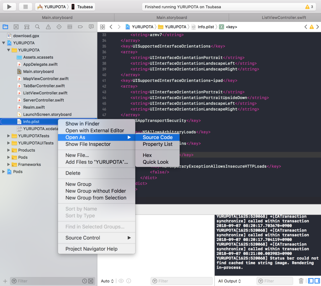The image size is (321, 286).
Task: Expand the Pods folder under YURUPOTA
Action: (x=8, y=157)
